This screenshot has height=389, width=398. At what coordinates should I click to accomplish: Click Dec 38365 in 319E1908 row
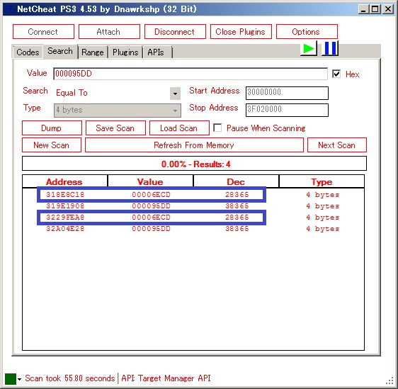coord(237,206)
